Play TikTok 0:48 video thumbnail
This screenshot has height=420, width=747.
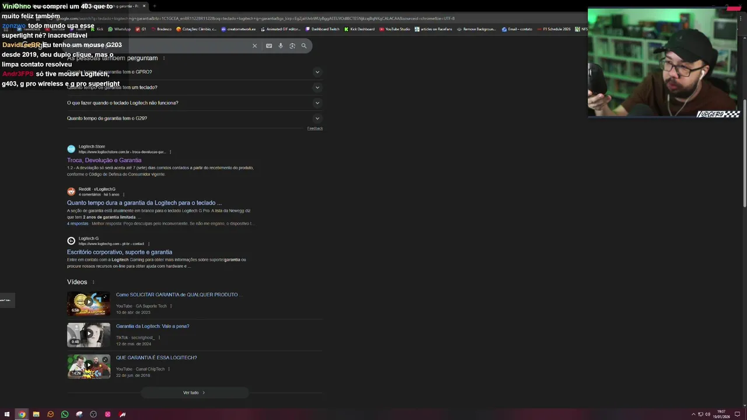coord(89,335)
